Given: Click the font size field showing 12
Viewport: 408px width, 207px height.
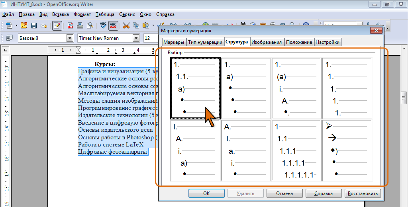Looking at the screenshot, I should [x=151, y=38].
